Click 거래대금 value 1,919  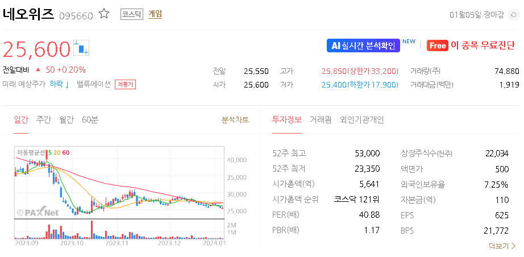[x=509, y=85]
